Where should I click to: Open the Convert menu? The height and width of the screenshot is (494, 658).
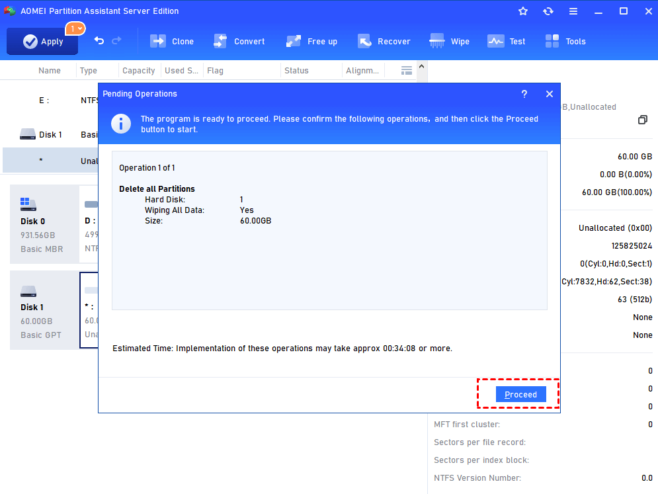(x=239, y=41)
